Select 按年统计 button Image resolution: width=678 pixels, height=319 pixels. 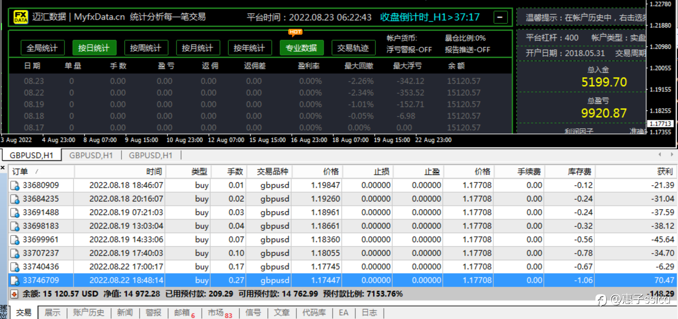pos(250,48)
